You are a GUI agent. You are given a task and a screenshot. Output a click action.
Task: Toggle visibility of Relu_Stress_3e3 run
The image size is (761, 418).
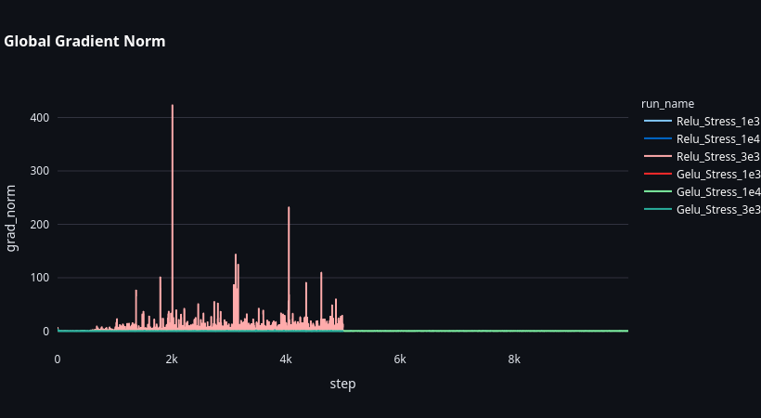point(717,156)
